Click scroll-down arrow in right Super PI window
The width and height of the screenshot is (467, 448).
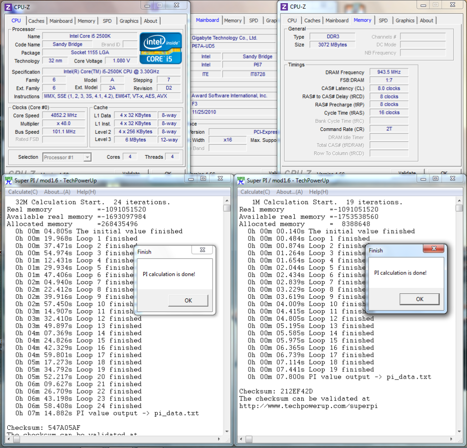pyautogui.click(x=459, y=431)
